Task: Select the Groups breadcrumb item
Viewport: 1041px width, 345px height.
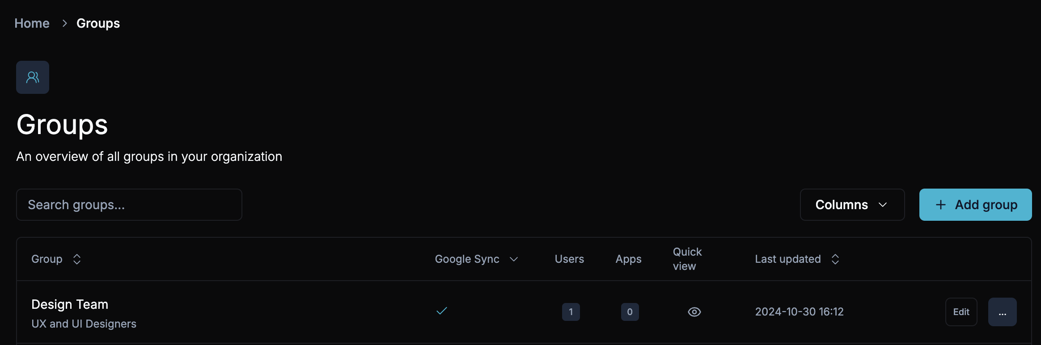Action: click(98, 23)
